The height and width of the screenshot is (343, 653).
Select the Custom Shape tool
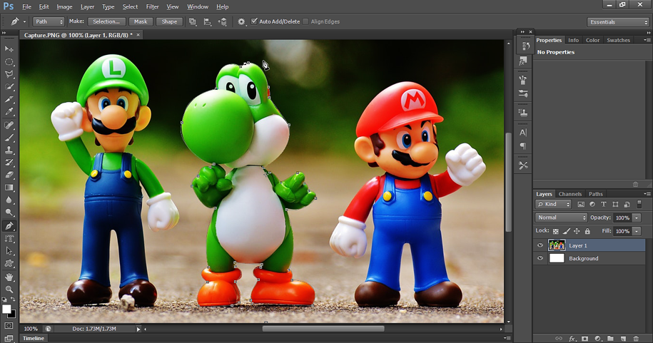(9, 264)
